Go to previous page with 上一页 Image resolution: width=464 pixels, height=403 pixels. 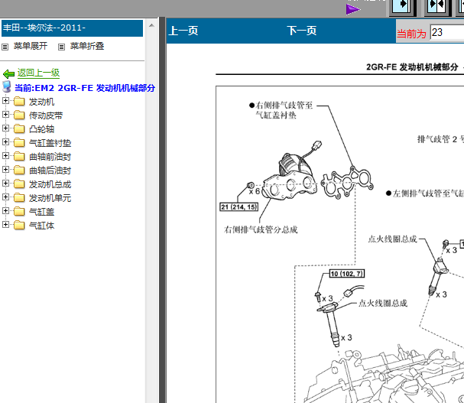183,31
